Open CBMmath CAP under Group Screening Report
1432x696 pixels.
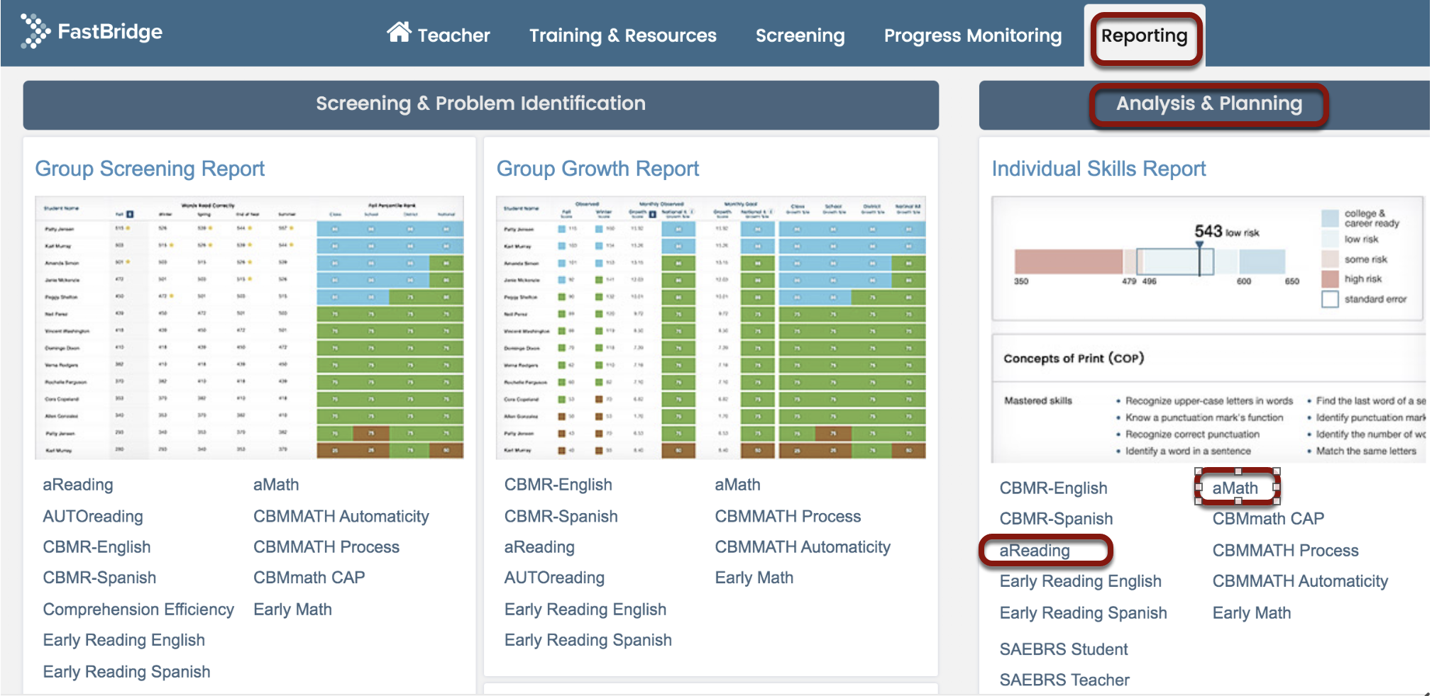coord(309,578)
